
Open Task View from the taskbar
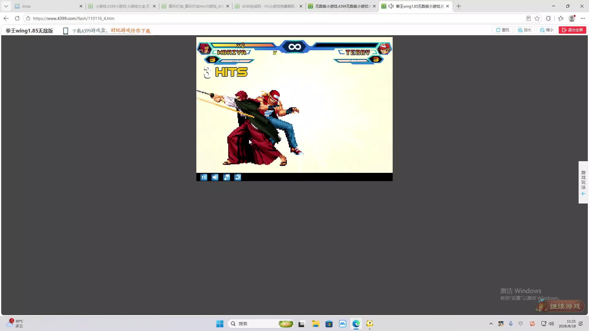(x=302, y=324)
